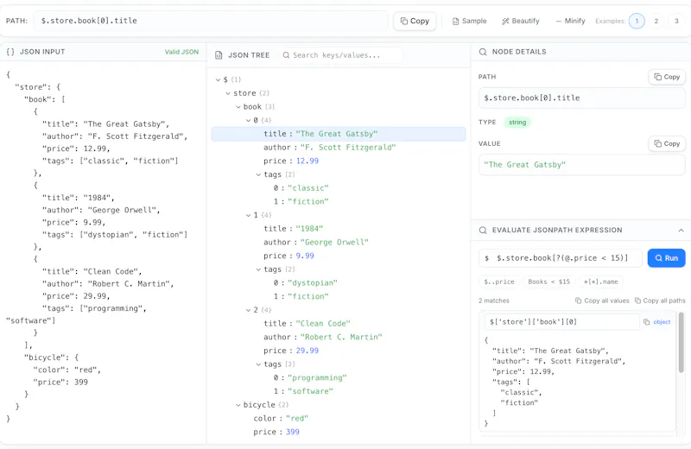Click the JSON INPUT braces icon
This screenshot has height=449, width=691.
click(x=10, y=52)
